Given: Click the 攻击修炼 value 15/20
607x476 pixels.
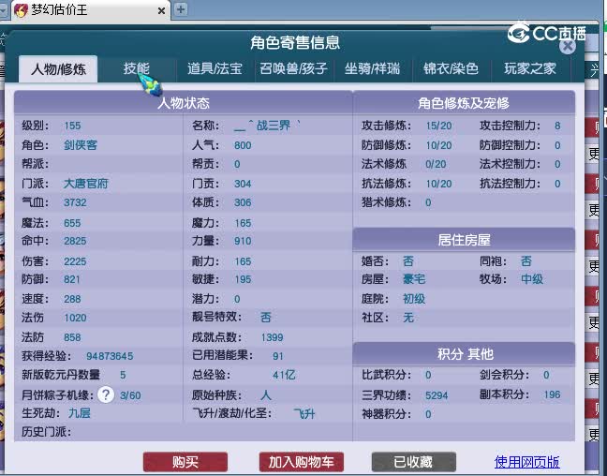Looking at the screenshot, I should (438, 126).
